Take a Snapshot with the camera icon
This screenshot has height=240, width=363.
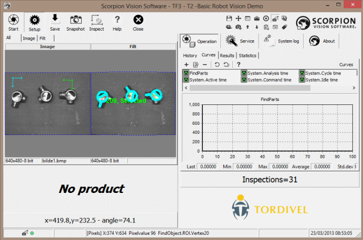point(75,20)
